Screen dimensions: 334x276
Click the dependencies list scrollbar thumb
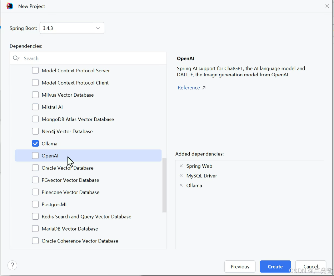point(164,185)
